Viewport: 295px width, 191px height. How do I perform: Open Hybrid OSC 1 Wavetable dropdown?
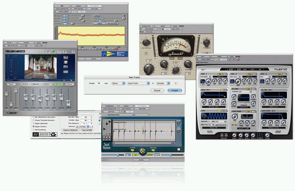click(x=206, y=77)
